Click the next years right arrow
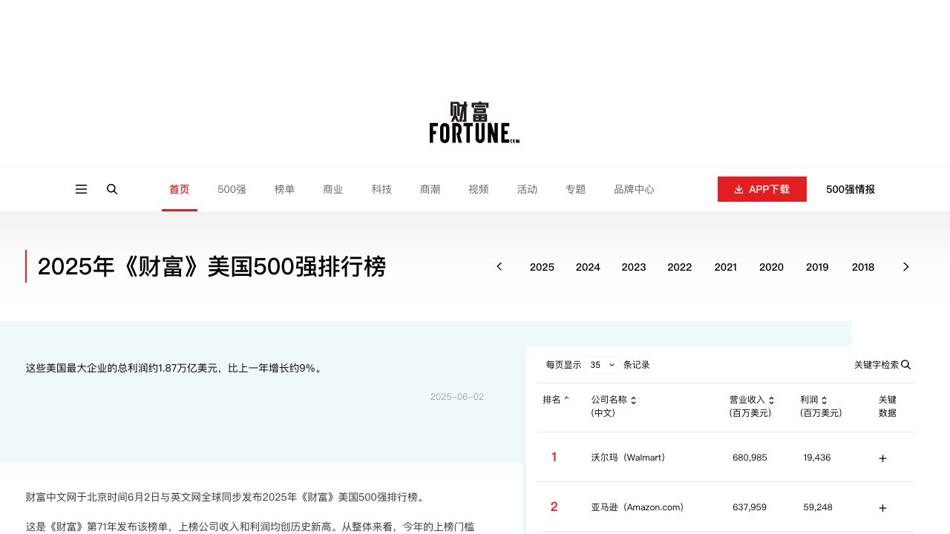 pos(905,267)
